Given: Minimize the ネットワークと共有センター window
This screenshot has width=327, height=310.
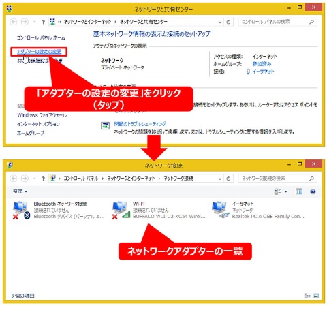Looking at the screenshot, I should pyautogui.click(x=290, y=8).
